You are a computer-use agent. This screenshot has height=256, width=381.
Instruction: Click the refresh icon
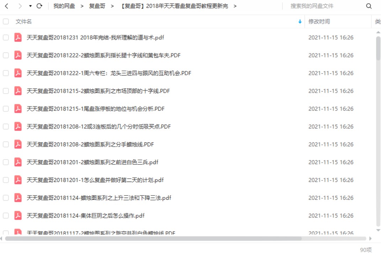tap(39, 6)
